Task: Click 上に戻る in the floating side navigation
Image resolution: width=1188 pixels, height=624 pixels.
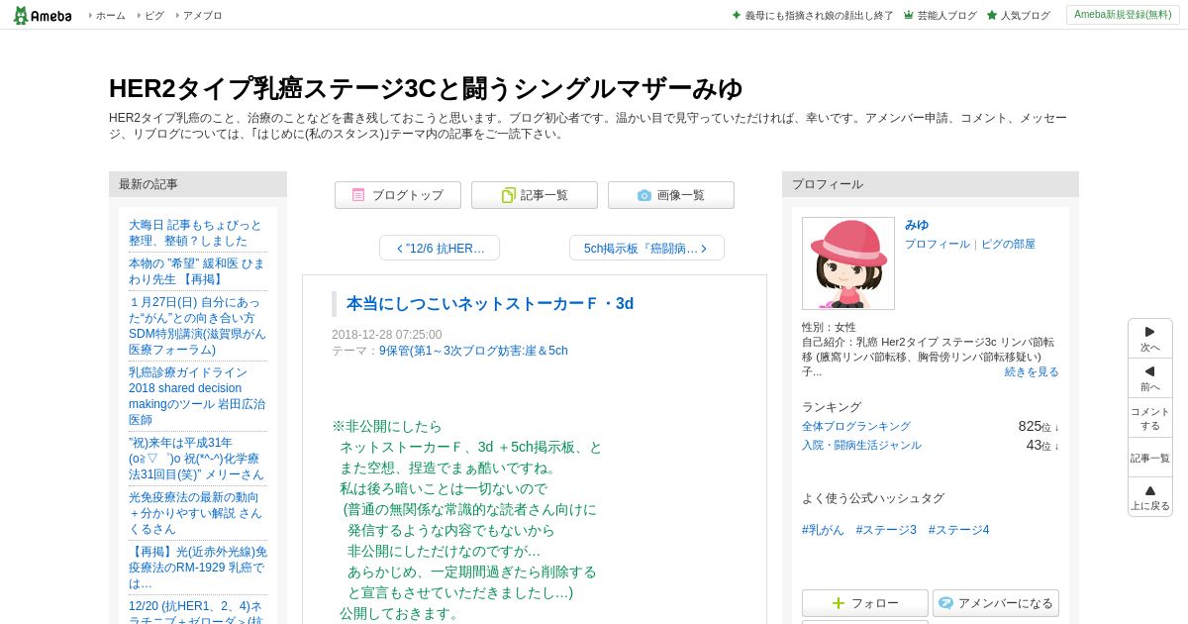Action: click(x=1150, y=497)
